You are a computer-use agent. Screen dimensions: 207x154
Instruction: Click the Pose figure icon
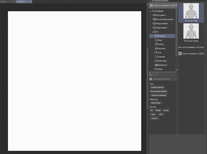click(156, 52)
